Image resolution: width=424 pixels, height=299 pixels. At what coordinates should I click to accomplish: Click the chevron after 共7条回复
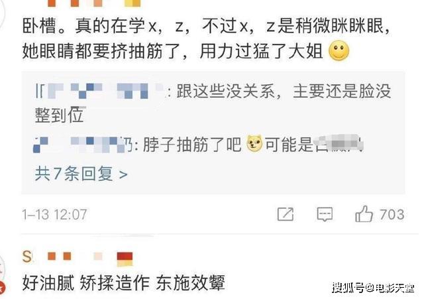(x=123, y=175)
